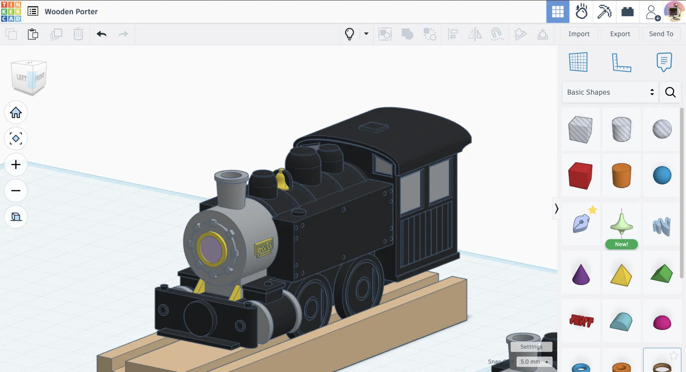Click the Paste clipboard icon
The width and height of the screenshot is (686, 372).
coord(33,34)
